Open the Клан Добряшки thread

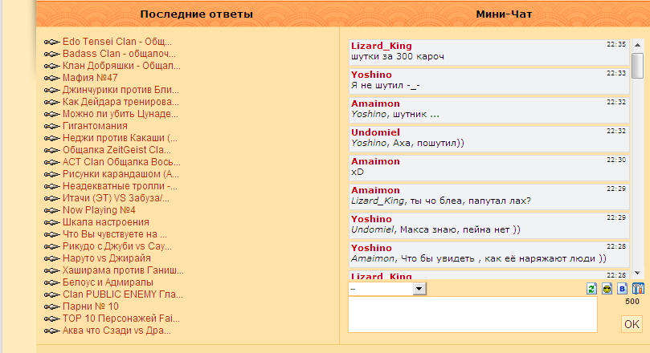(121, 66)
